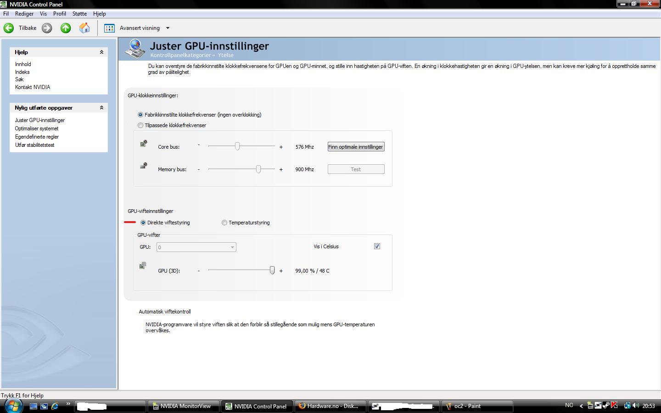Click the GPU (3D) fan speed slider thumb
This screenshot has width=661, height=413.
click(272, 270)
